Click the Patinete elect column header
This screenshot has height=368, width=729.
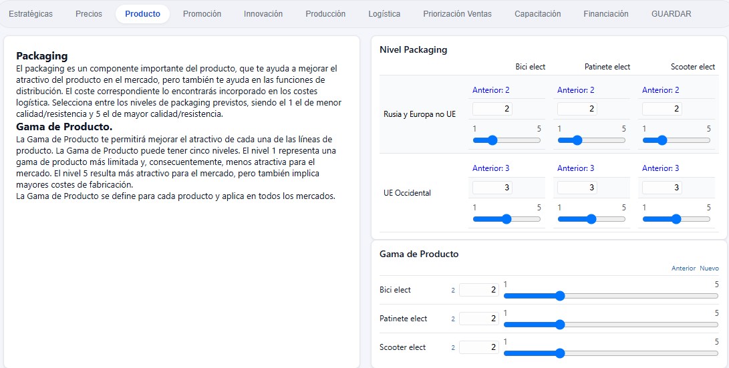click(607, 67)
